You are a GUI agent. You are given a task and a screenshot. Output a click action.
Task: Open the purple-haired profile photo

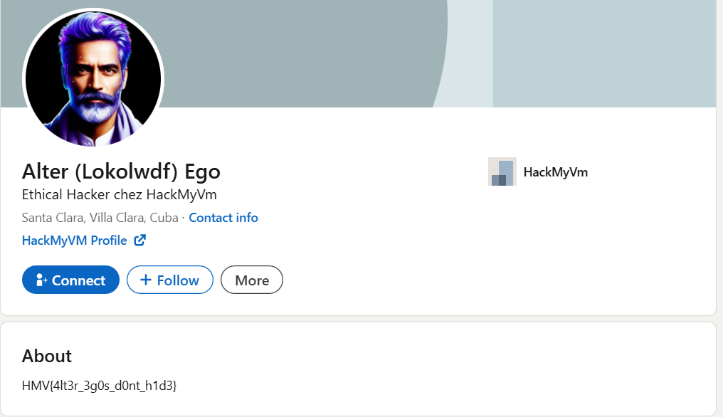coord(93,79)
